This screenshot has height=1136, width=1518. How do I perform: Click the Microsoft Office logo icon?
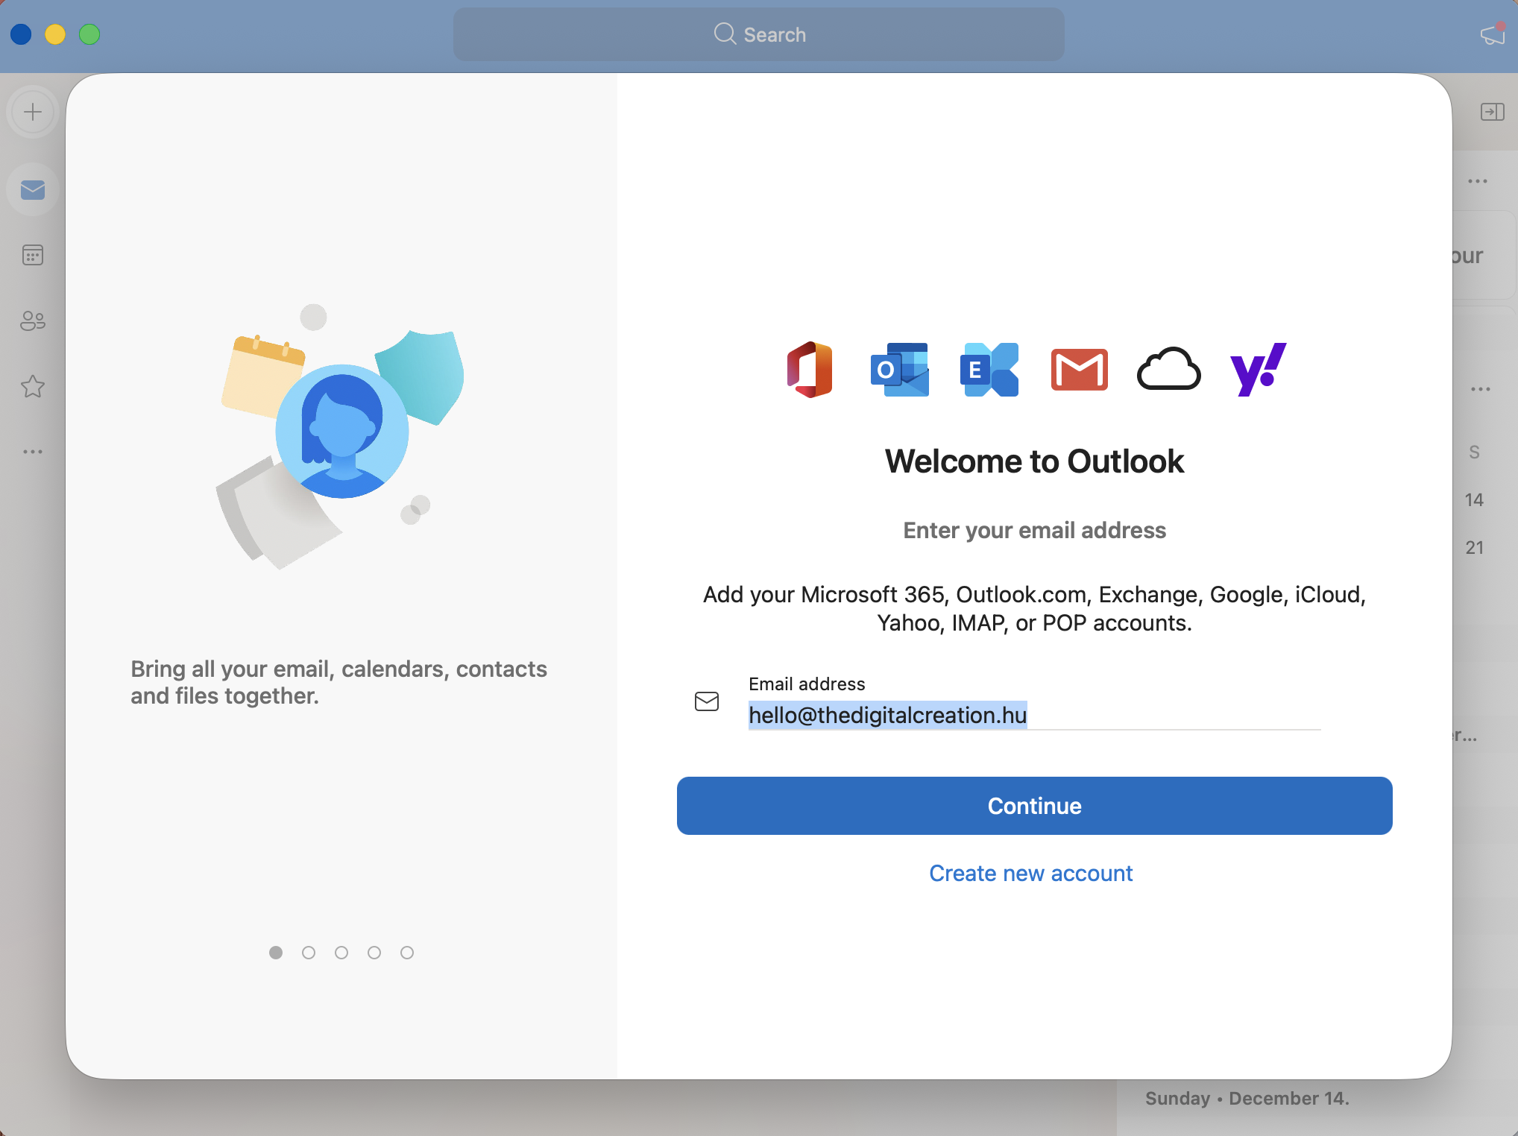[x=810, y=370]
